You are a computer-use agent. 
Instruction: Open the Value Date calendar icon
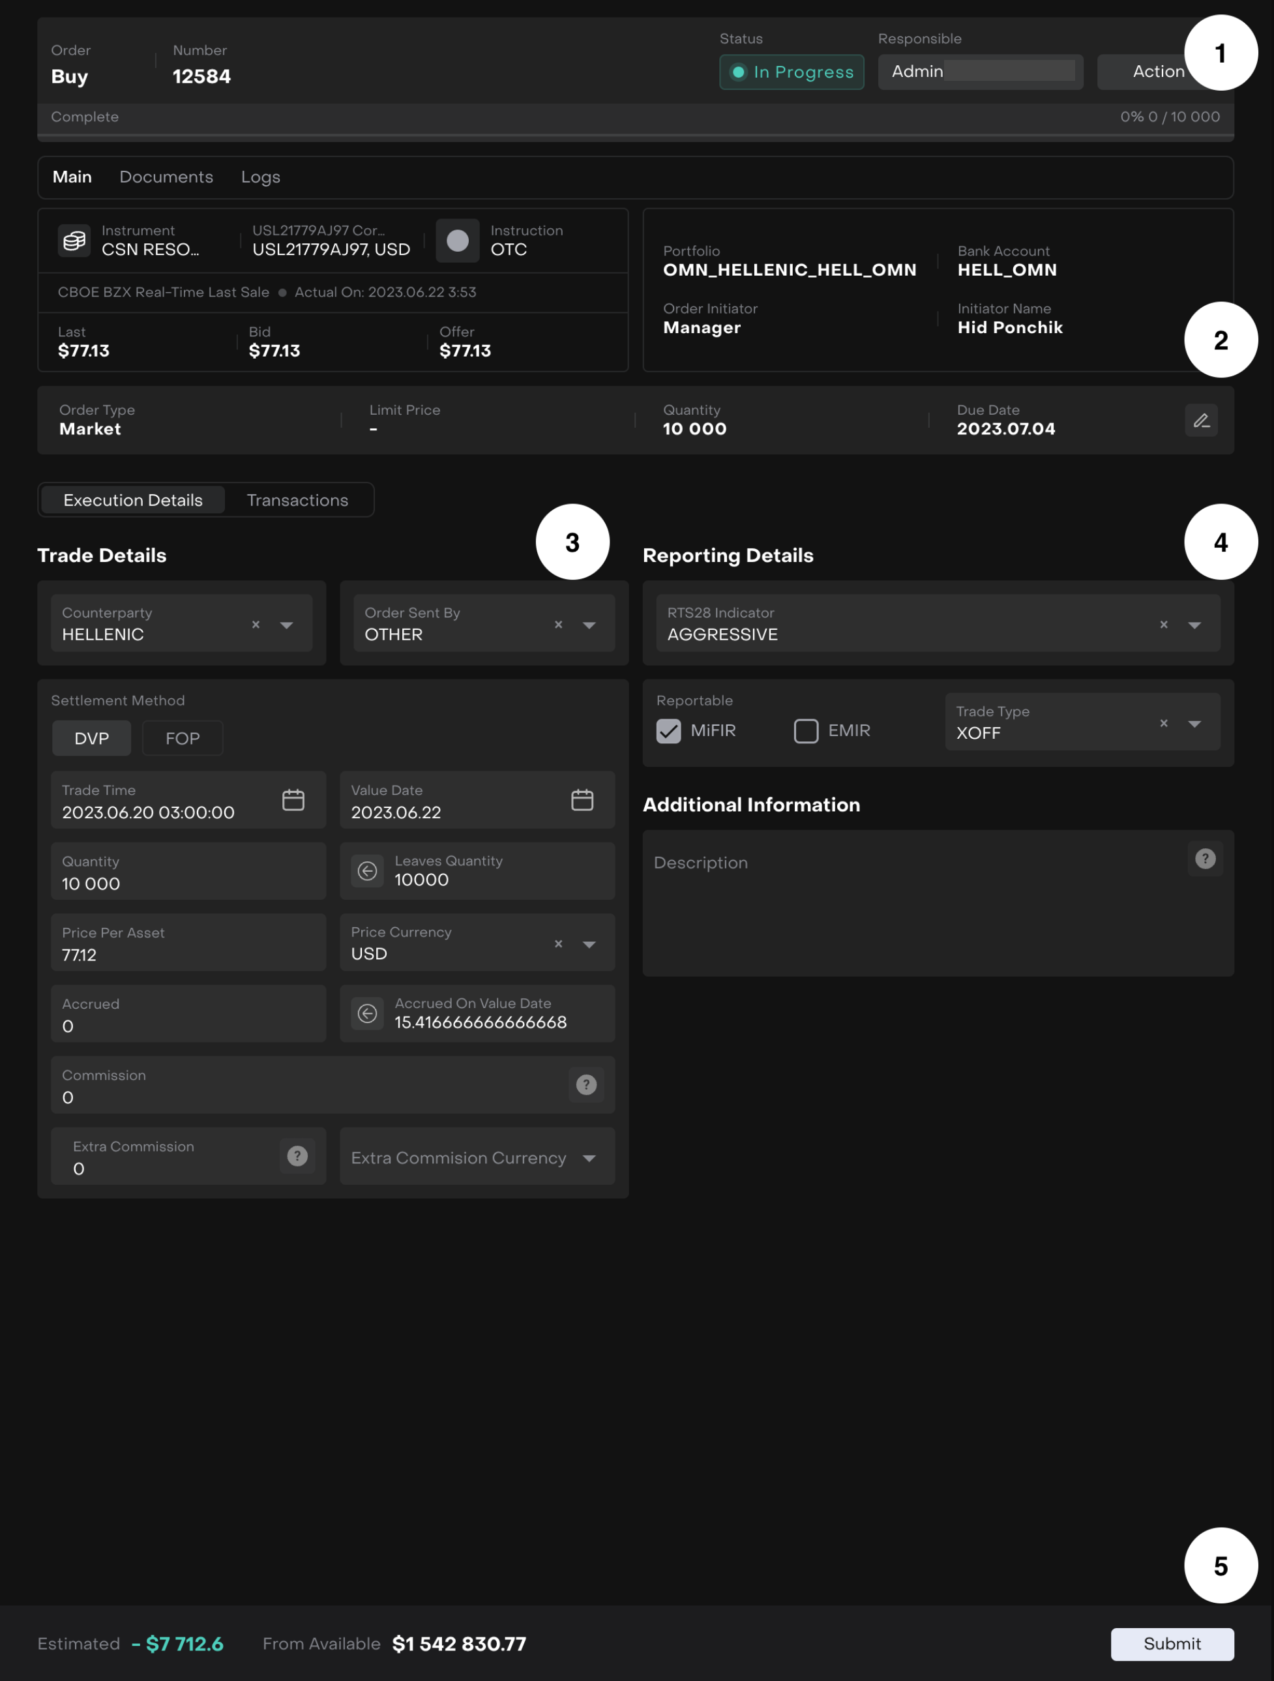coord(582,799)
